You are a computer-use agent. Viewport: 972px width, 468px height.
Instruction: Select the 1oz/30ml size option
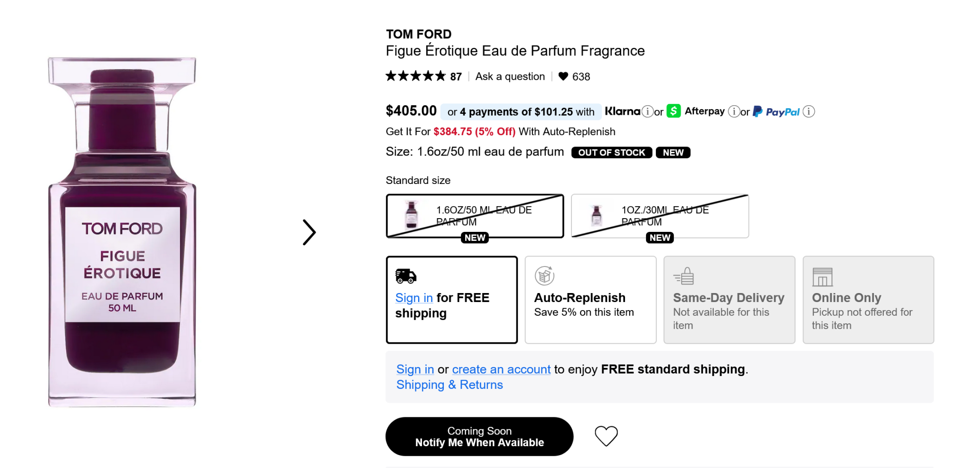pos(660,216)
